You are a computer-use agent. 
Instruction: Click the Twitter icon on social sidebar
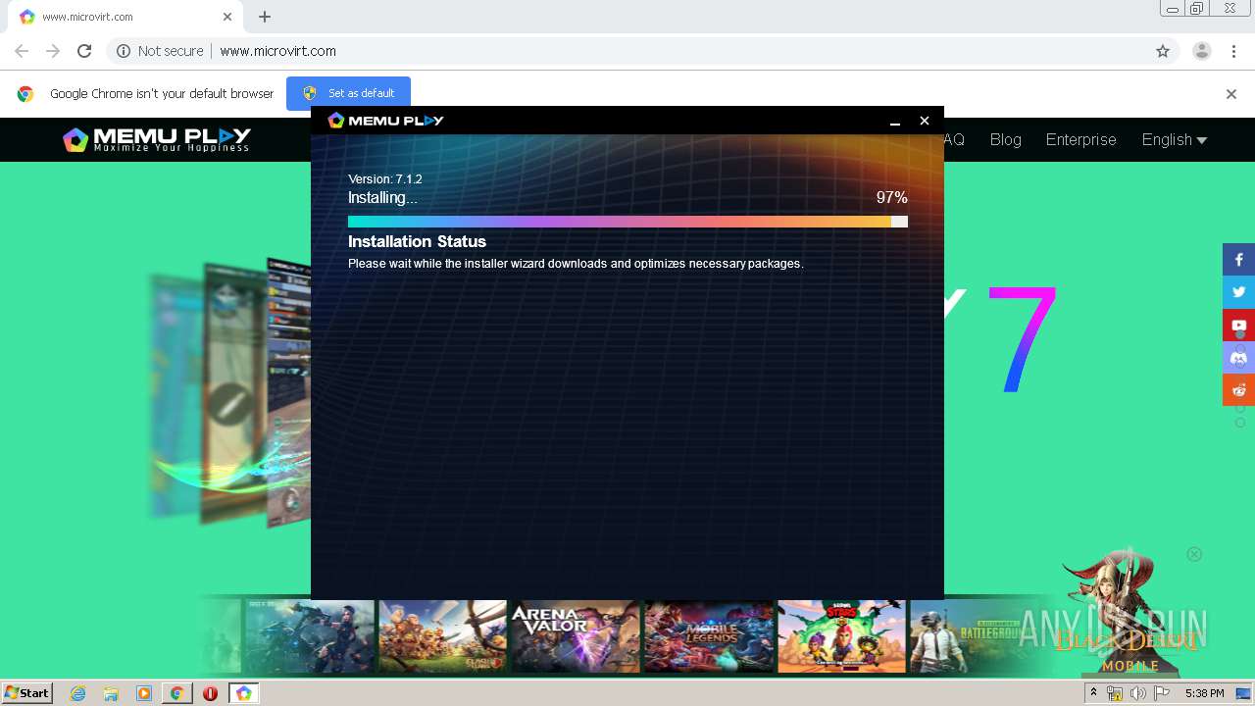pos(1238,292)
